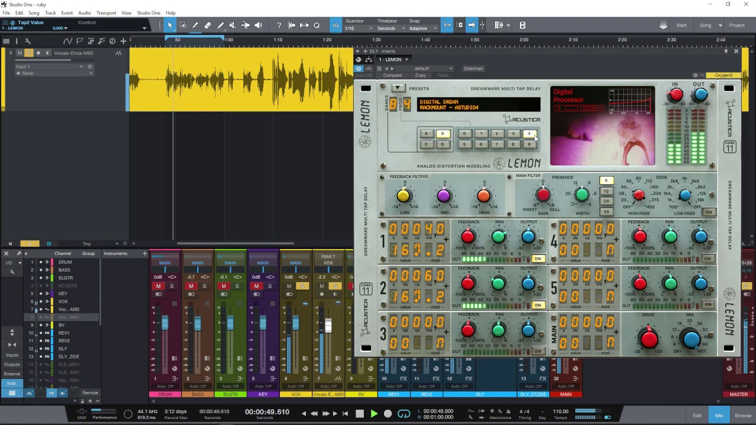
Task: Show Inputs in the mixer
Action: (x=12, y=355)
